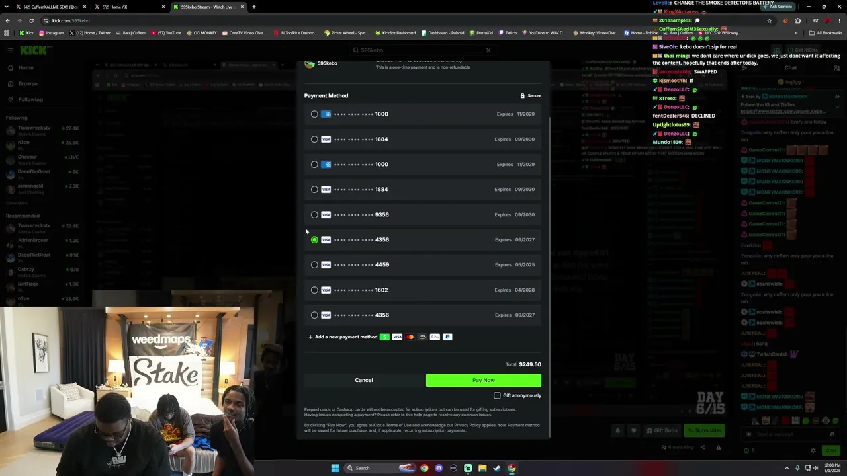This screenshot has height=476, width=847.
Task: Expand Add a new payment method
Action: pos(343,337)
